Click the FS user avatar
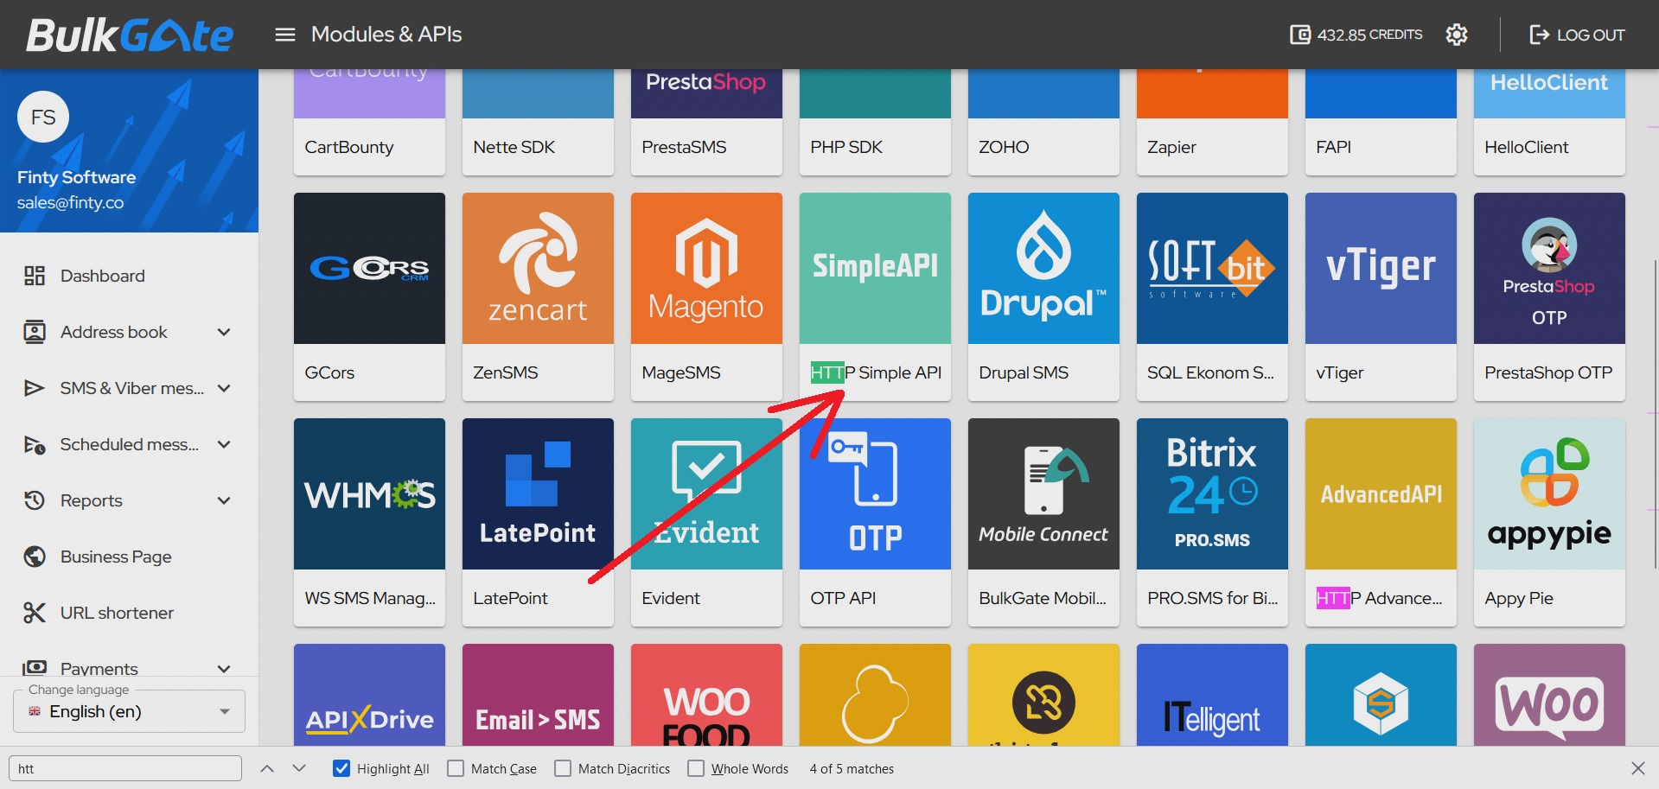Viewport: 1659px width, 789px height. (43, 117)
